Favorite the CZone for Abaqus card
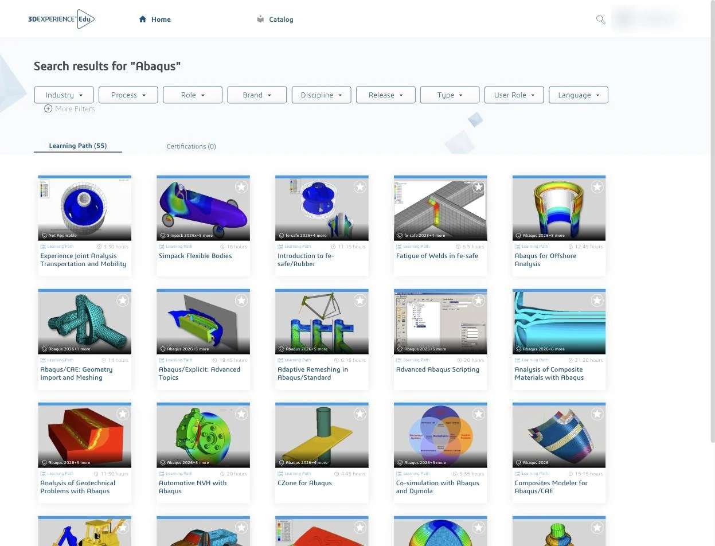 pyautogui.click(x=360, y=414)
